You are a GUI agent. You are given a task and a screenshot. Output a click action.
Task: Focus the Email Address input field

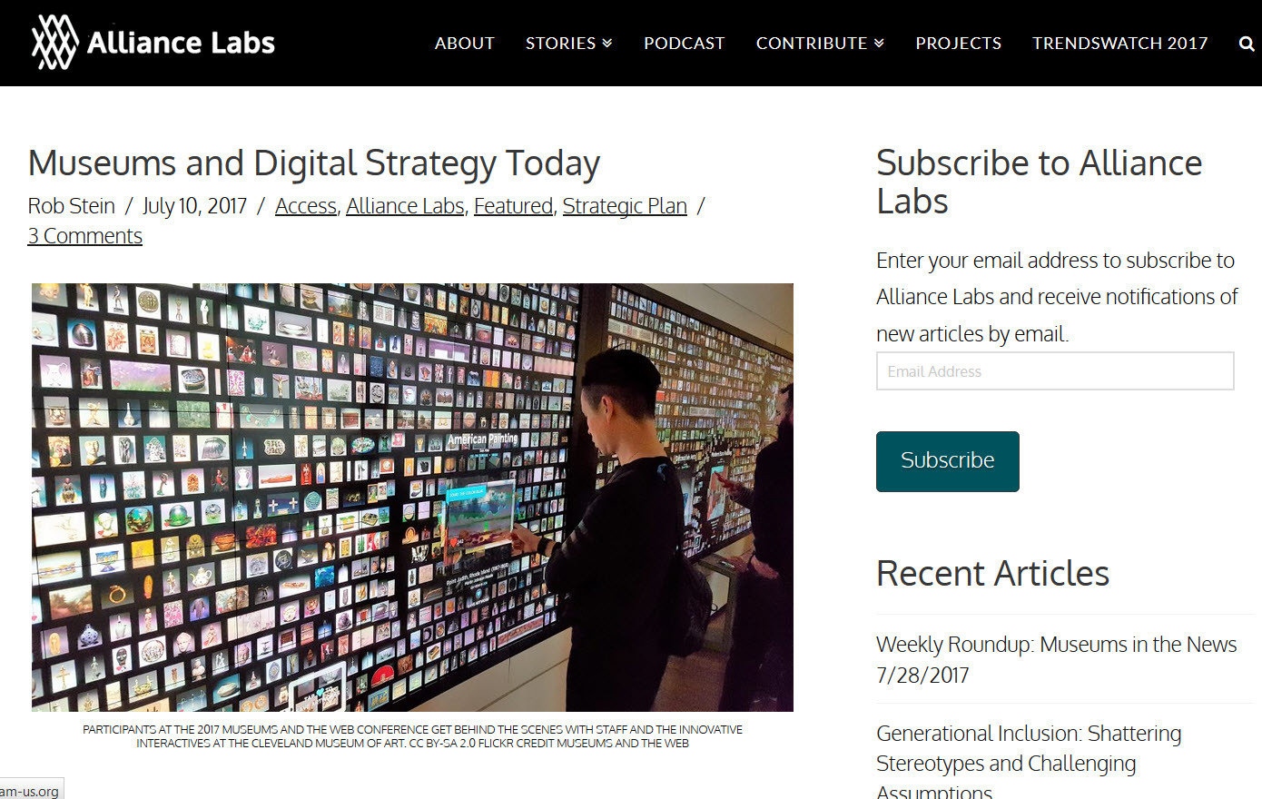click(x=1055, y=371)
